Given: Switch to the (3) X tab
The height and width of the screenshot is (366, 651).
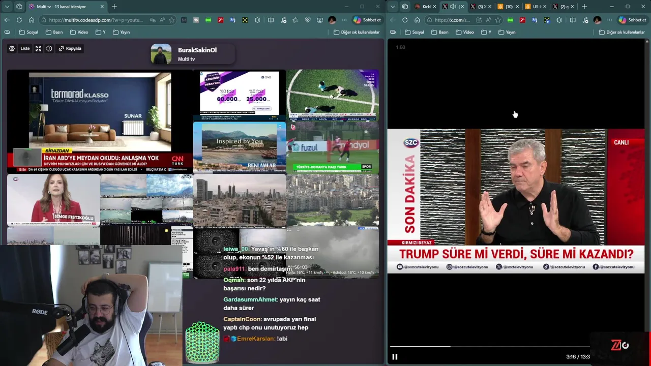Looking at the screenshot, I should [x=480, y=7].
